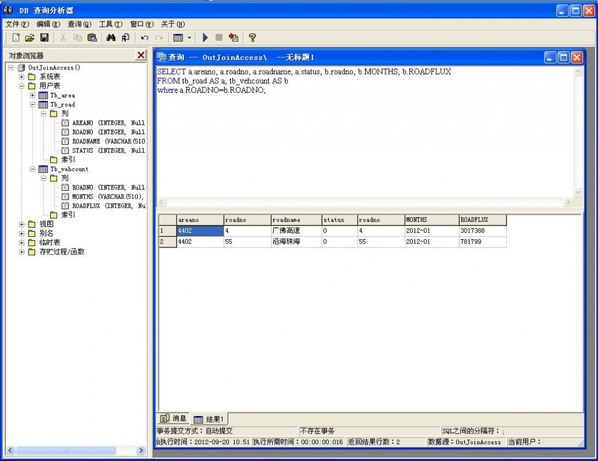Image resolution: width=598 pixels, height=461 pixels.
Task: Click the Undo icon
Action: (144, 37)
